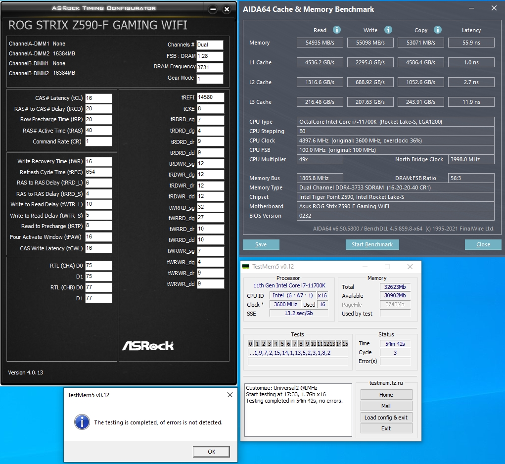Click the BIOS Version value 0232
The height and width of the screenshot is (464, 505).
pyautogui.click(x=396, y=216)
